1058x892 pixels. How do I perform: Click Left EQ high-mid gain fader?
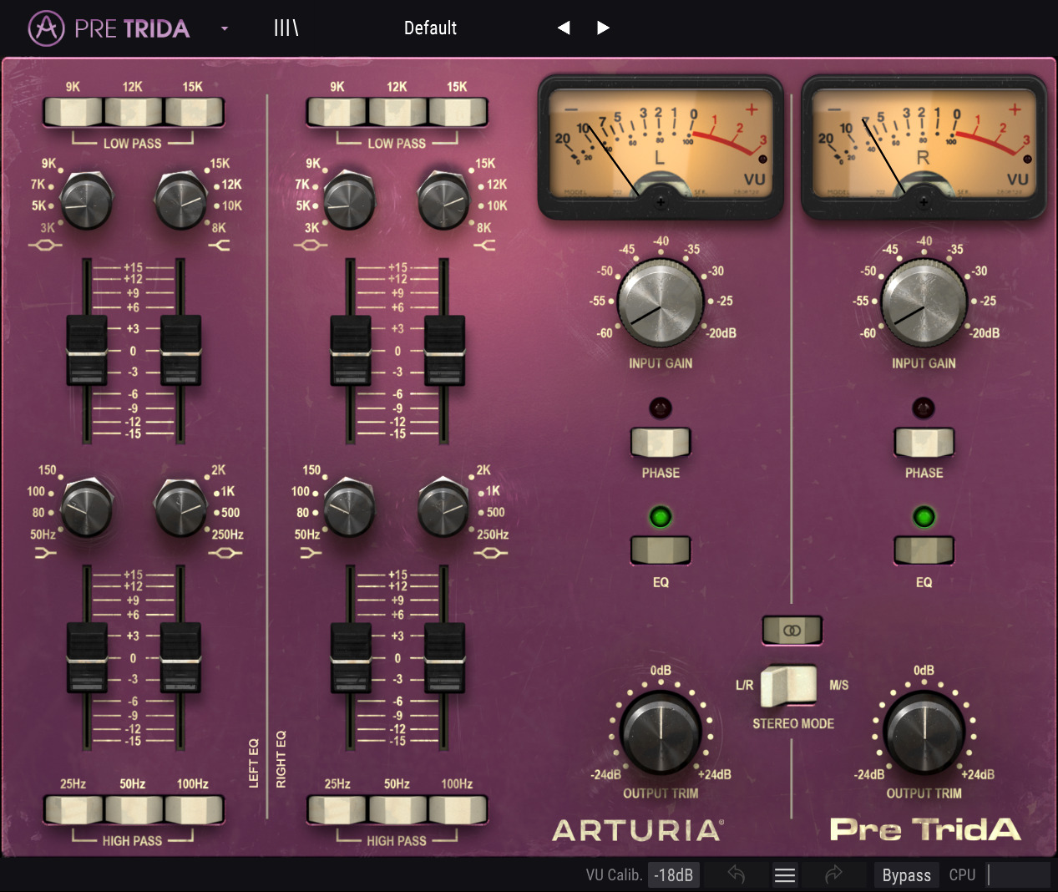click(87, 350)
